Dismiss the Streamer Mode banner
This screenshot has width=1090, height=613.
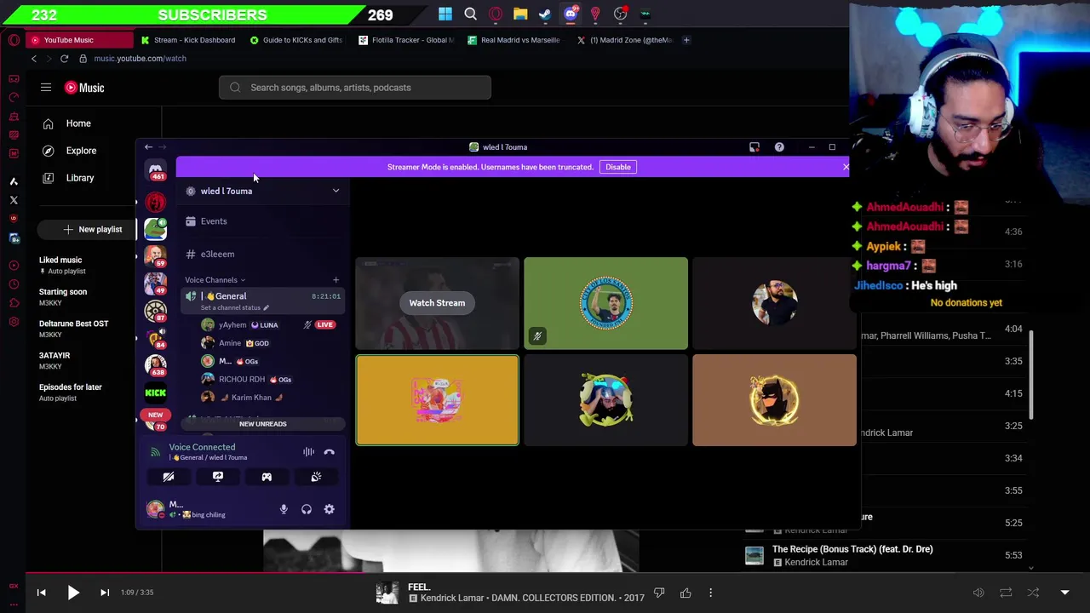pyautogui.click(x=846, y=167)
